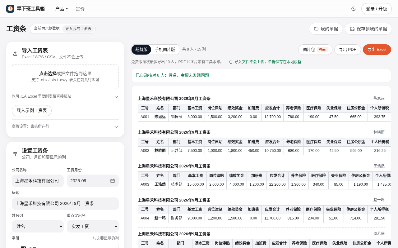Click 保存到我的单据 button
398x248 pixels.
[368, 29]
